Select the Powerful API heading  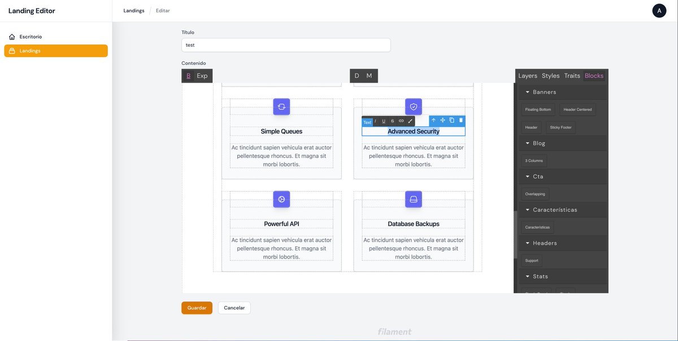point(281,224)
